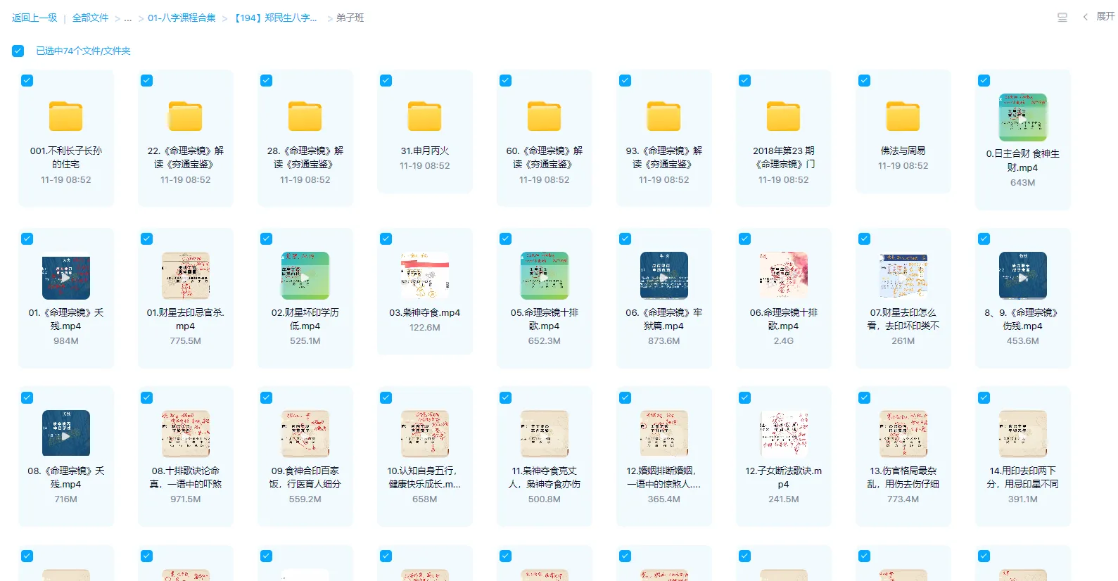This screenshot has height=581, width=1118.
Task: Open the 2018年第23期 folder icon
Action: click(784, 116)
